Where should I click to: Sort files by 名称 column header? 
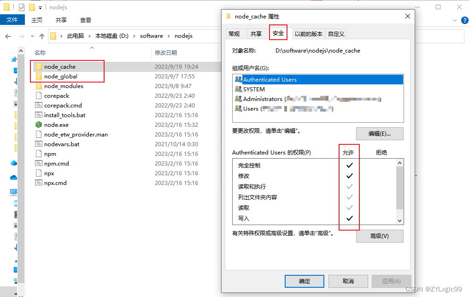point(40,53)
